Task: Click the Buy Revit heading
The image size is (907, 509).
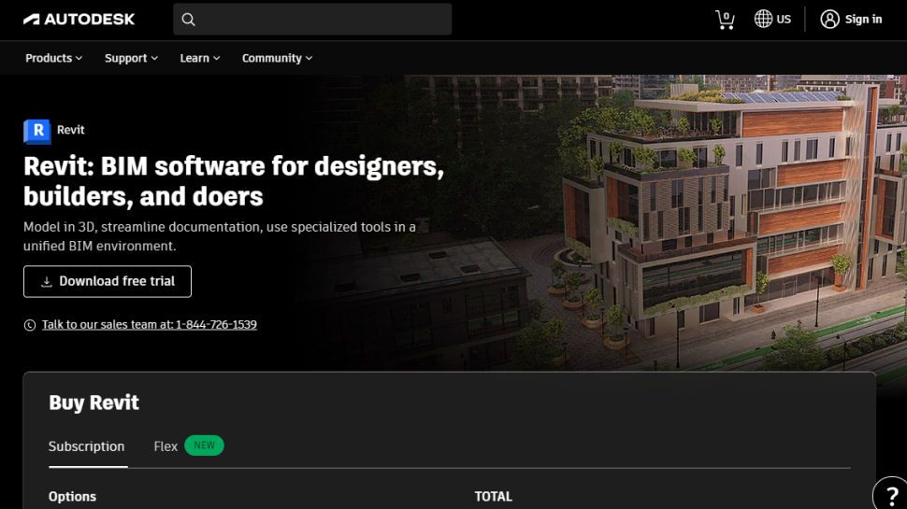Action: [x=94, y=403]
